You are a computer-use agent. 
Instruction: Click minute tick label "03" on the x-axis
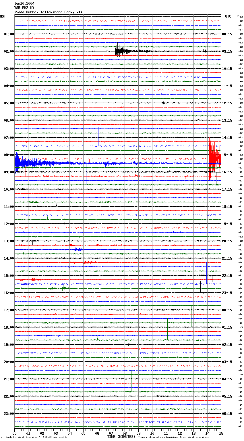[56, 433]
